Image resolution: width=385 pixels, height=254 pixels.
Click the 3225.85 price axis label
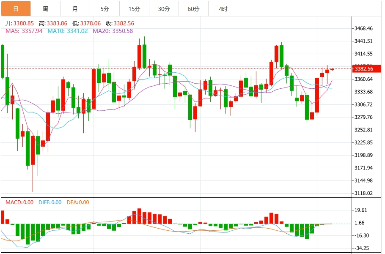point(363,142)
